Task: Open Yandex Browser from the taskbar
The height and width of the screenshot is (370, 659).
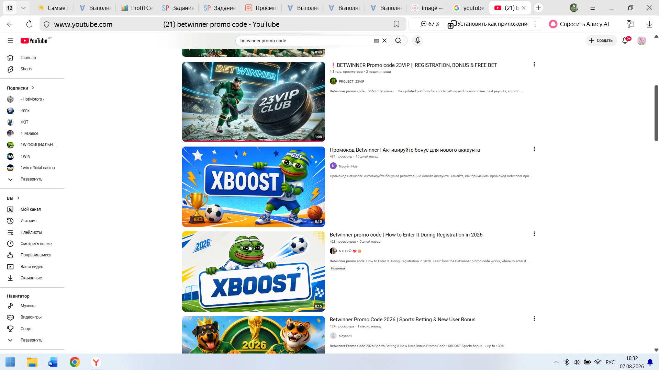Action: coord(96,362)
